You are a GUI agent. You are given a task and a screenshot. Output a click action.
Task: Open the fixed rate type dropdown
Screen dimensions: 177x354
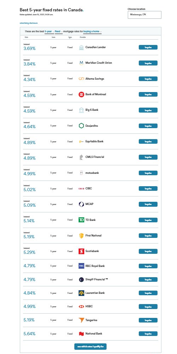pos(59,32)
